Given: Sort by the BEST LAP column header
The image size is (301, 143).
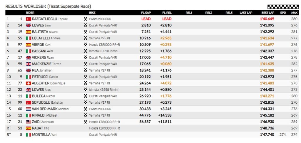Looking at the screenshot, I should [267, 13].
